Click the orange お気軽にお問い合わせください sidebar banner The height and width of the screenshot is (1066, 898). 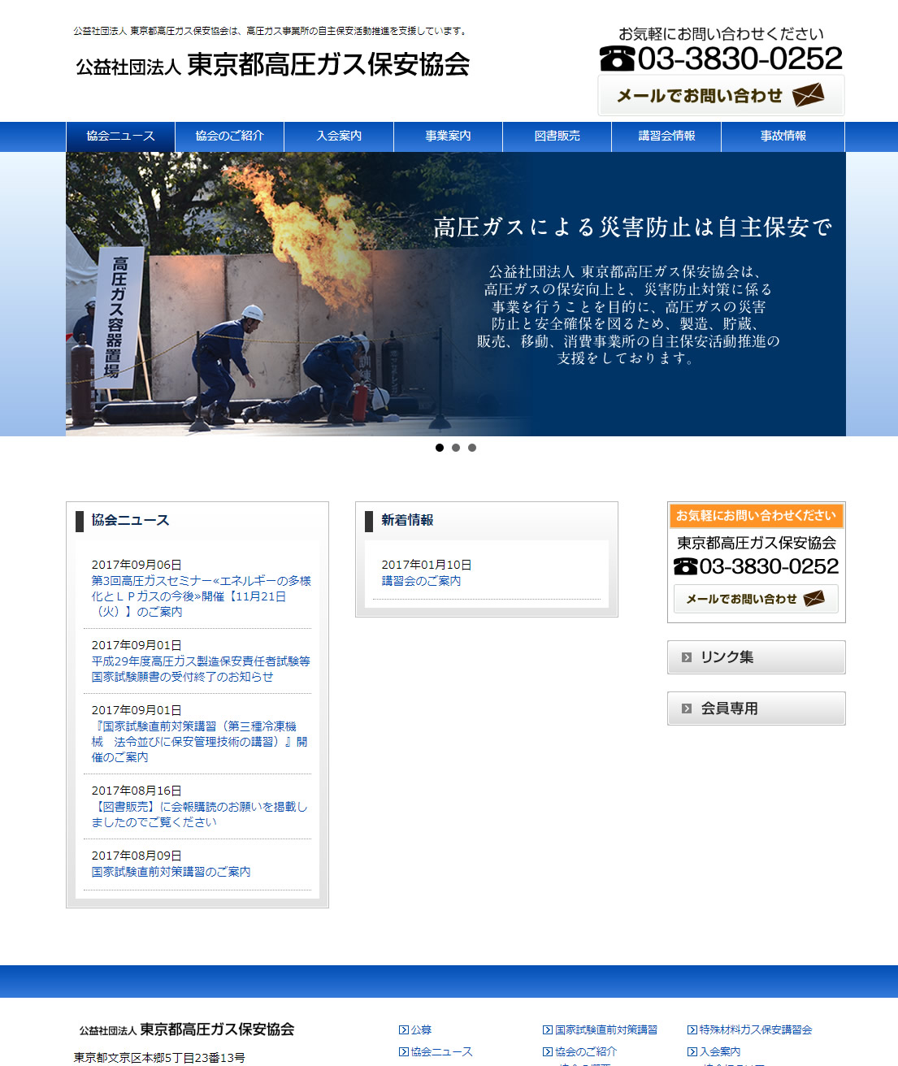point(756,516)
